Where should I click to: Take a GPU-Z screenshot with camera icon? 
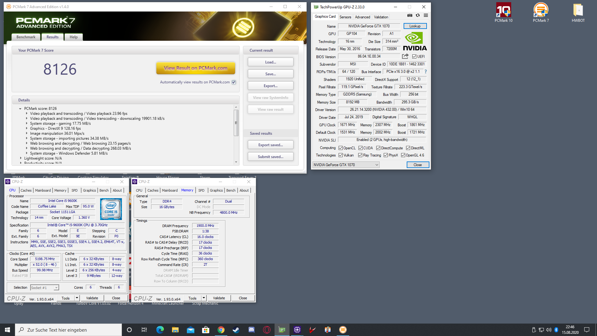pyautogui.click(x=410, y=15)
